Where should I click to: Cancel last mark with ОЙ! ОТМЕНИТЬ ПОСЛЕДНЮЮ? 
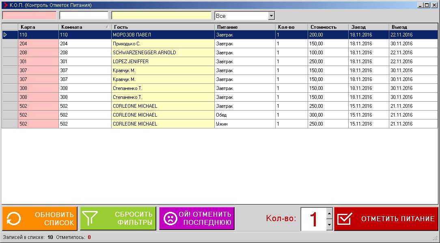pyautogui.click(x=197, y=218)
